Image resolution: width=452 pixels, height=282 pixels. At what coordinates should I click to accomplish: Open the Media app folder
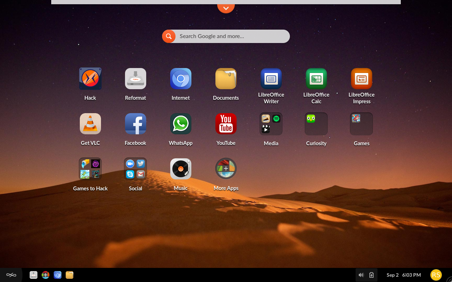(x=271, y=124)
